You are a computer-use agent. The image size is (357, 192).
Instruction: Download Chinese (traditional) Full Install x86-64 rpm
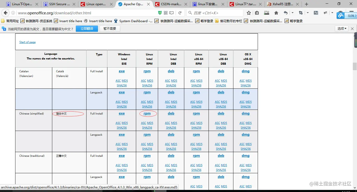tap(196, 156)
